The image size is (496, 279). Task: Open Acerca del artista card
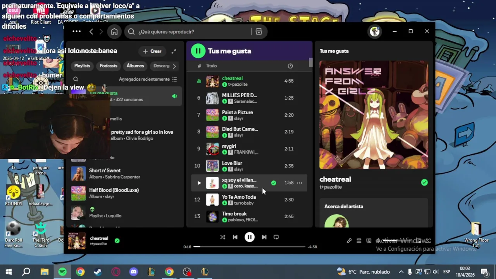(x=374, y=213)
